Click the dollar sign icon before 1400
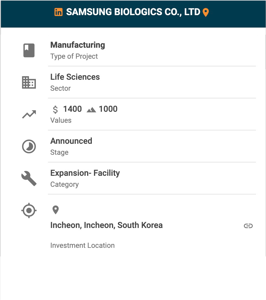The height and width of the screenshot is (300, 266). (x=55, y=109)
